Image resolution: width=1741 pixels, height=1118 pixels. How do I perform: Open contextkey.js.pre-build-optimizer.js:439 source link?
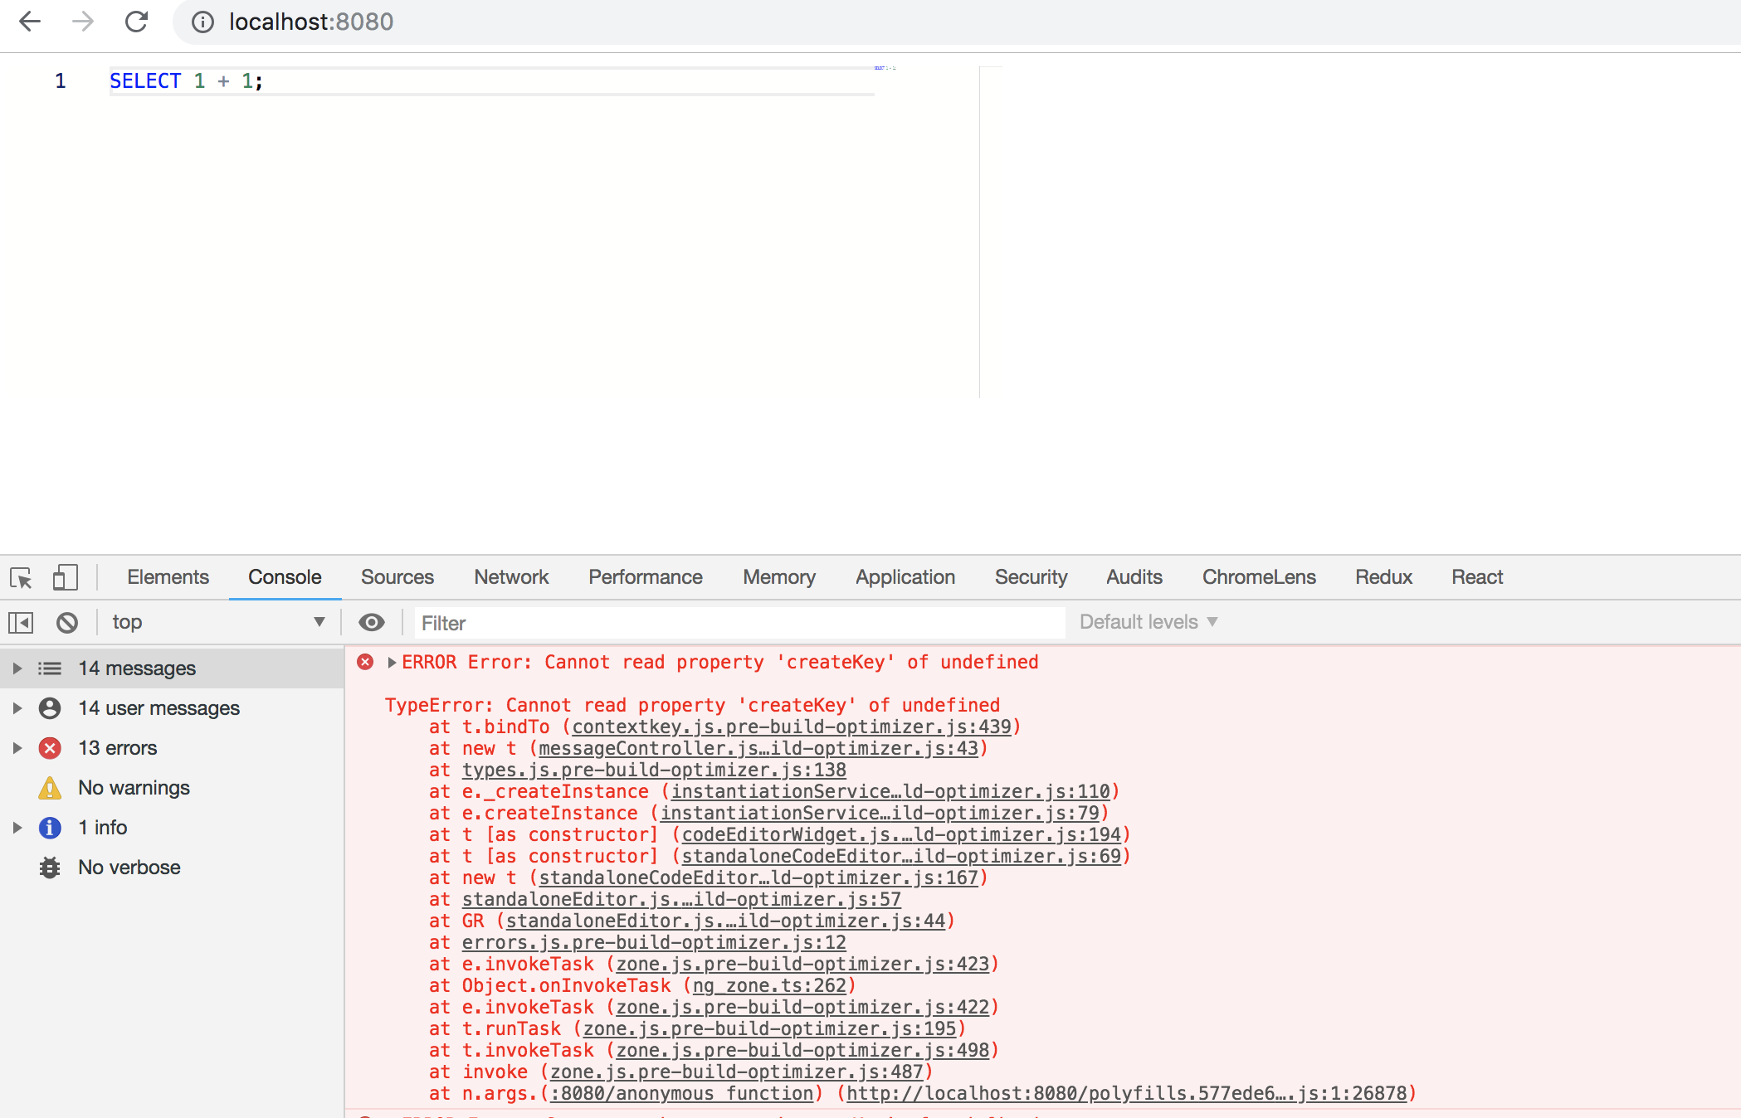point(792,727)
